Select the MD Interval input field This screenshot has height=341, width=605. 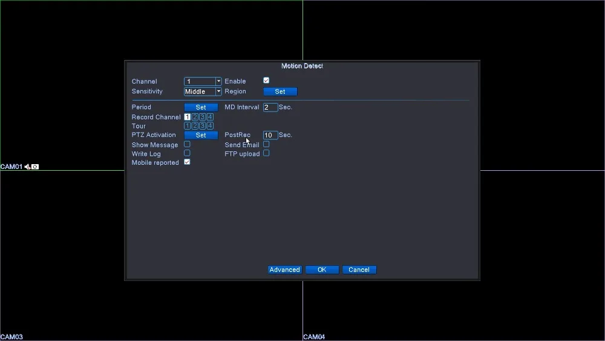pos(270,107)
